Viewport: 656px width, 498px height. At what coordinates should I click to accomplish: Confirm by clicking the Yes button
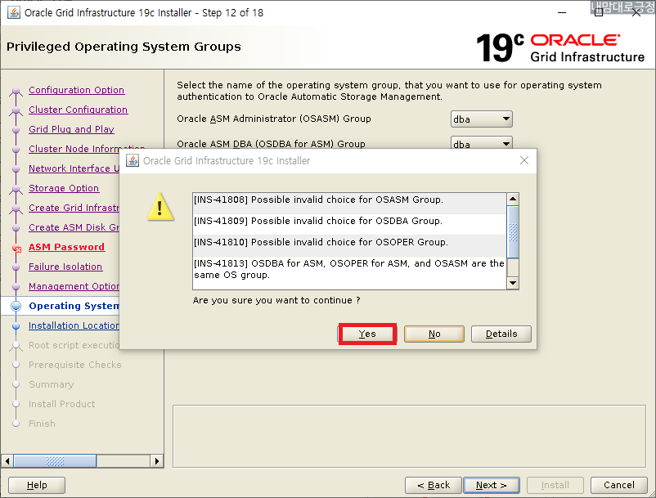point(367,334)
